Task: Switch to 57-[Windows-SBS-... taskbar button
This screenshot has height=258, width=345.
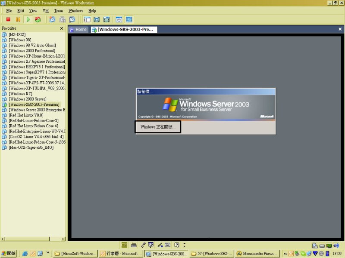Action: click(211, 254)
